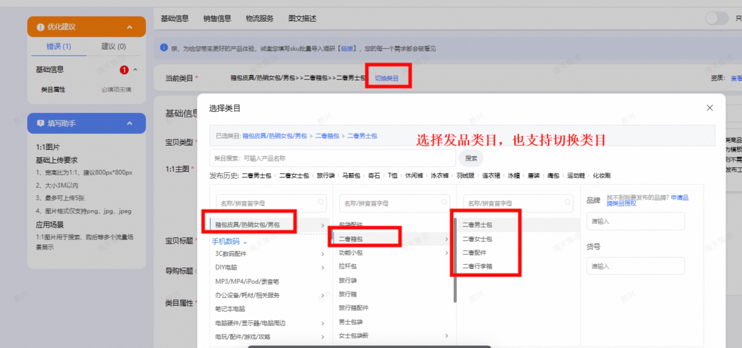This screenshot has width=742, height=348.
Task: Collapse the 填写助手 panel chevron
Action: [x=130, y=123]
